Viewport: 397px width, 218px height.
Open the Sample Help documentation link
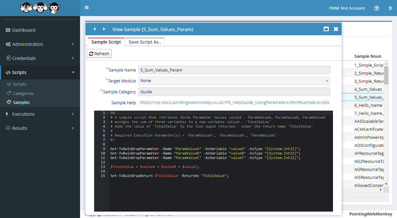point(235,103)
